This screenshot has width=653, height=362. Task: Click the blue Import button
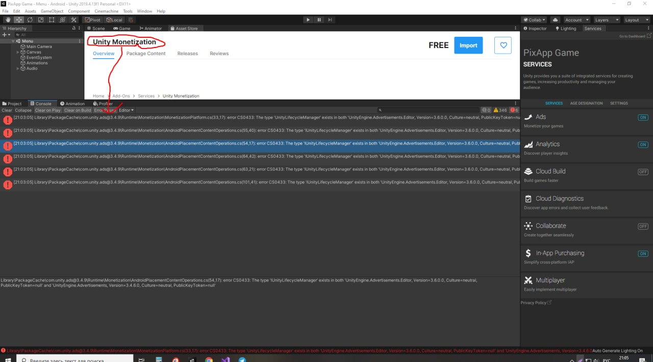pos(468,45)
